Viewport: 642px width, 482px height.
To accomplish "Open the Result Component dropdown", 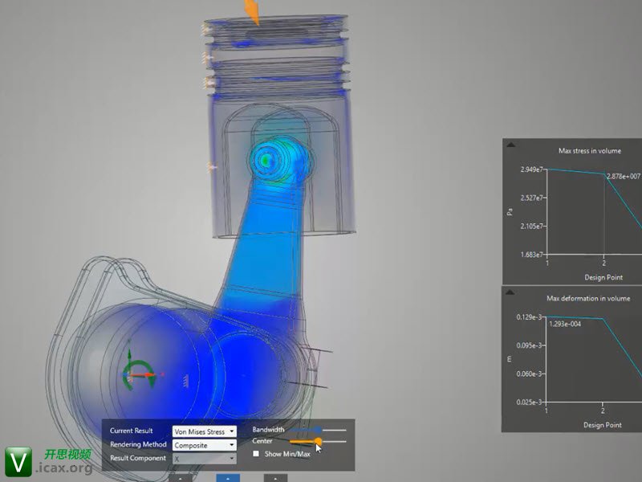I will click(205, 458).
